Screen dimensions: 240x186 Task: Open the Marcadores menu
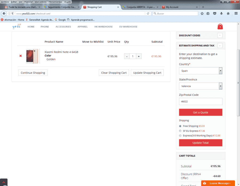[41, 2]
